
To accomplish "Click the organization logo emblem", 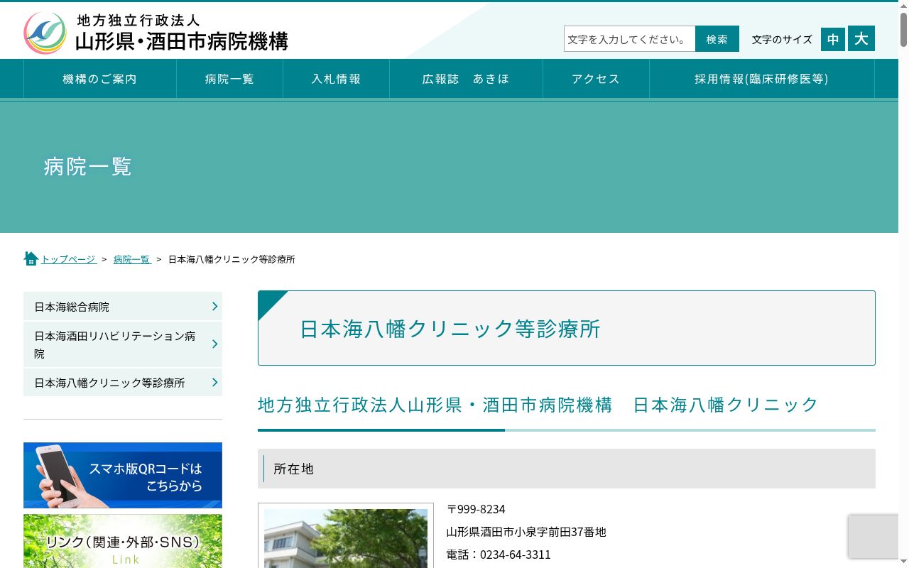I will click(x=45, y=33).
